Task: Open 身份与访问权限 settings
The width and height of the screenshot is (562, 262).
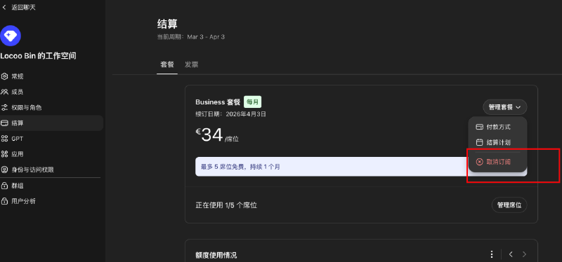Action: (x=51, y=170)
